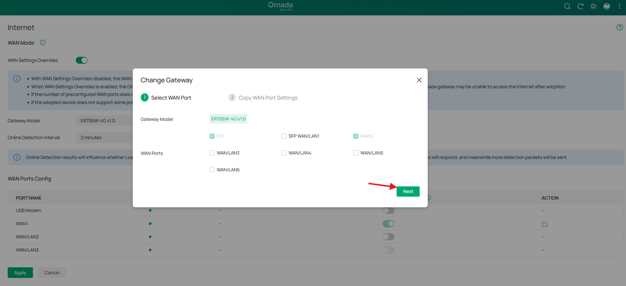Select step 2 Copy WAN Port Settings
This screenshot has width=626, height=286.
coord(263,97)
